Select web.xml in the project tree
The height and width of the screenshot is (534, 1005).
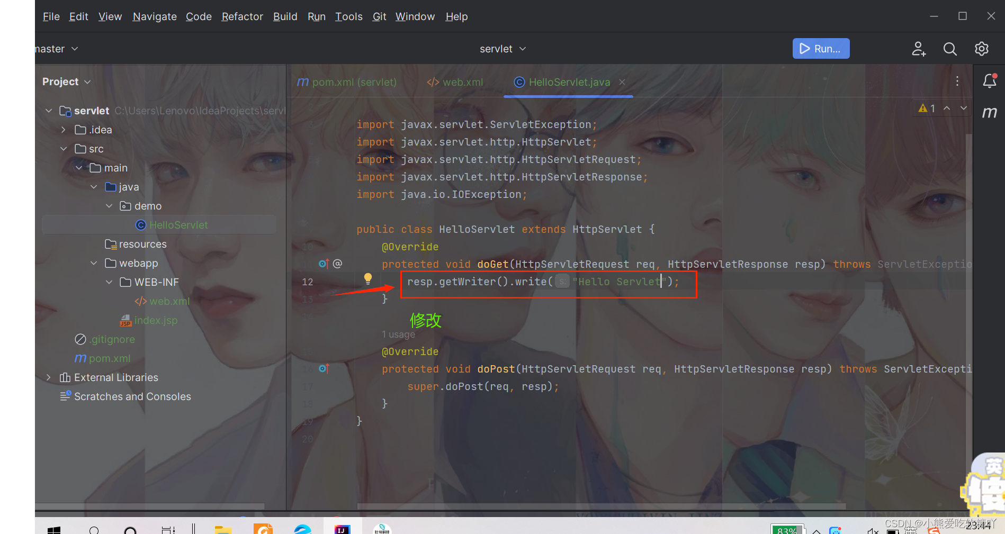[x=162, y=301]
